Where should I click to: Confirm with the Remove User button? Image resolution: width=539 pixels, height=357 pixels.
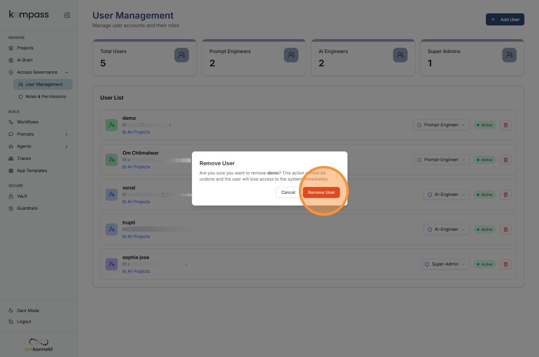pyautogui.click(x=321, y=192)
